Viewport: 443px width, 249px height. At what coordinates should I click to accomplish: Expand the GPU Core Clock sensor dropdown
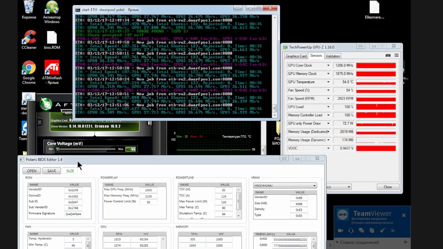[x=328, y=65]
